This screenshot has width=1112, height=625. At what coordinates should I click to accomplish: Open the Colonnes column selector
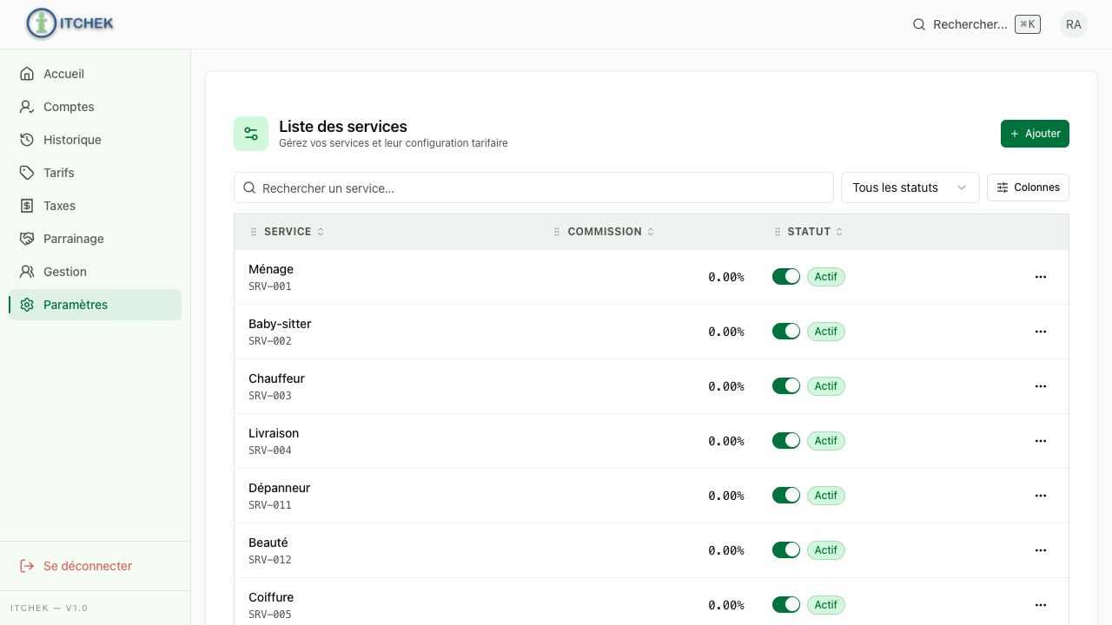click(x=1028, y=187)
